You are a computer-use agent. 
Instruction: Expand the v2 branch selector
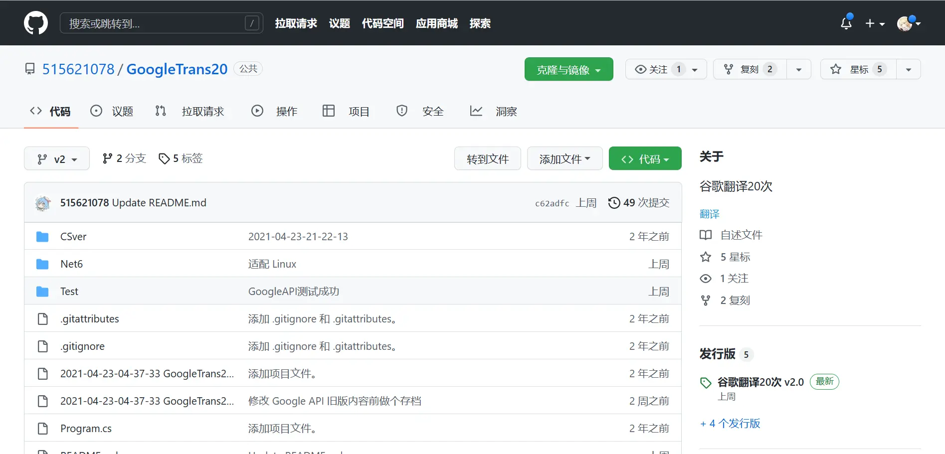pyautogui.click(x=57, y=158)
